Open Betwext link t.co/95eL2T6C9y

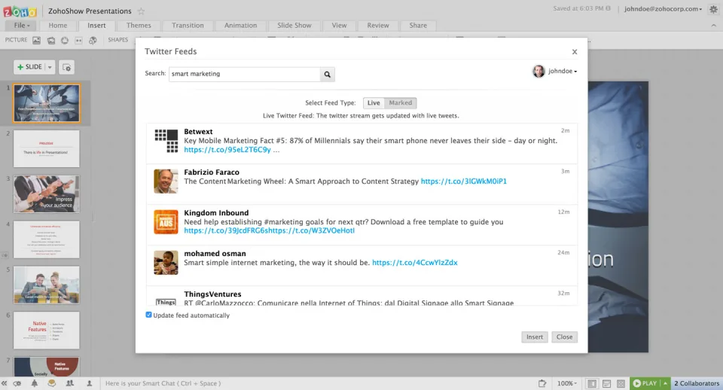point(227,150)
